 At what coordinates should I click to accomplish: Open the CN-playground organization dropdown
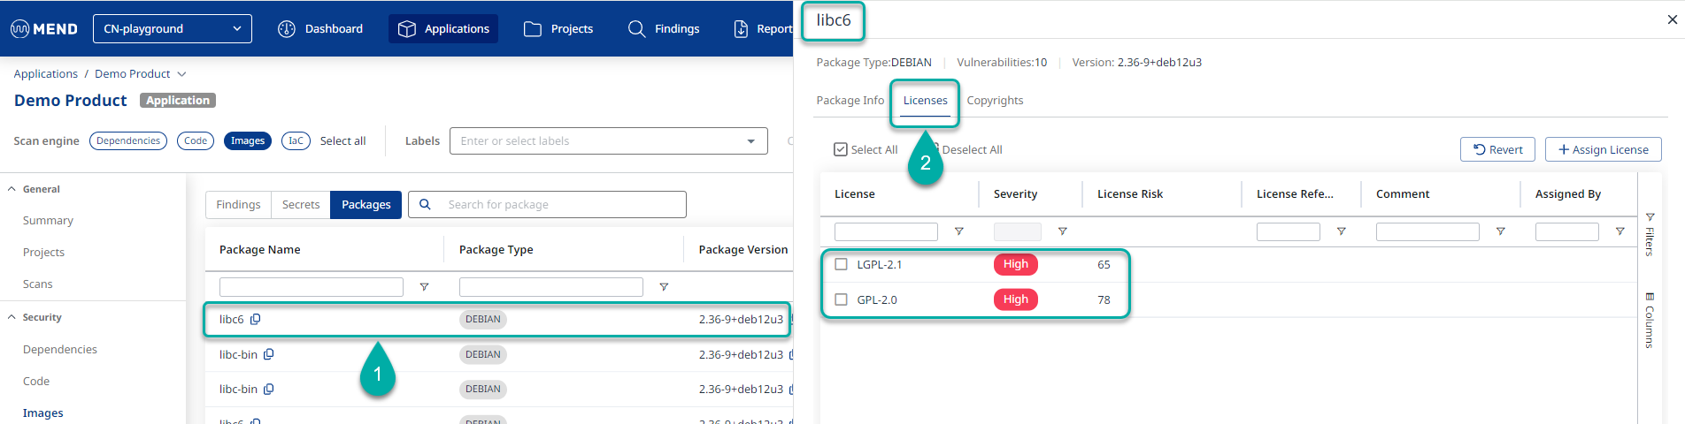click(x=173, y=29)
